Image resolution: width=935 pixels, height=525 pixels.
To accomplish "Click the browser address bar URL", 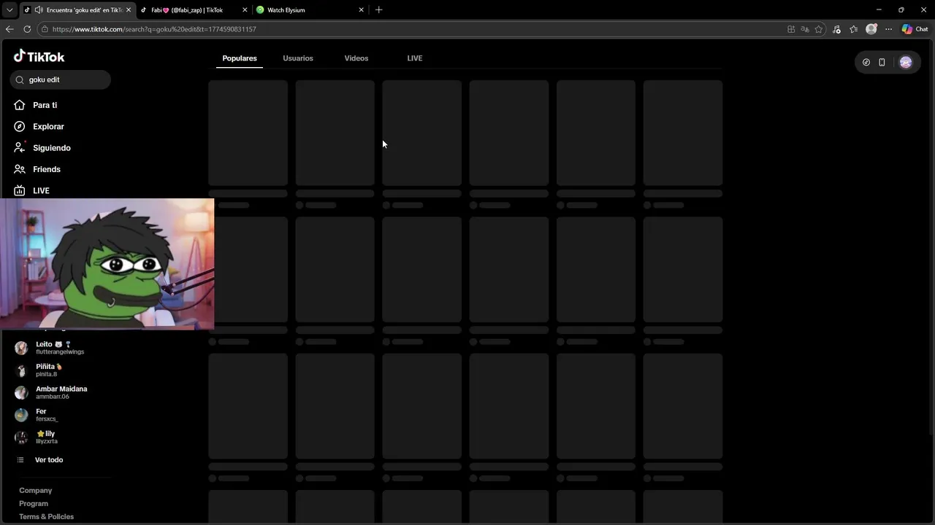I will click(x=154, y=29).
